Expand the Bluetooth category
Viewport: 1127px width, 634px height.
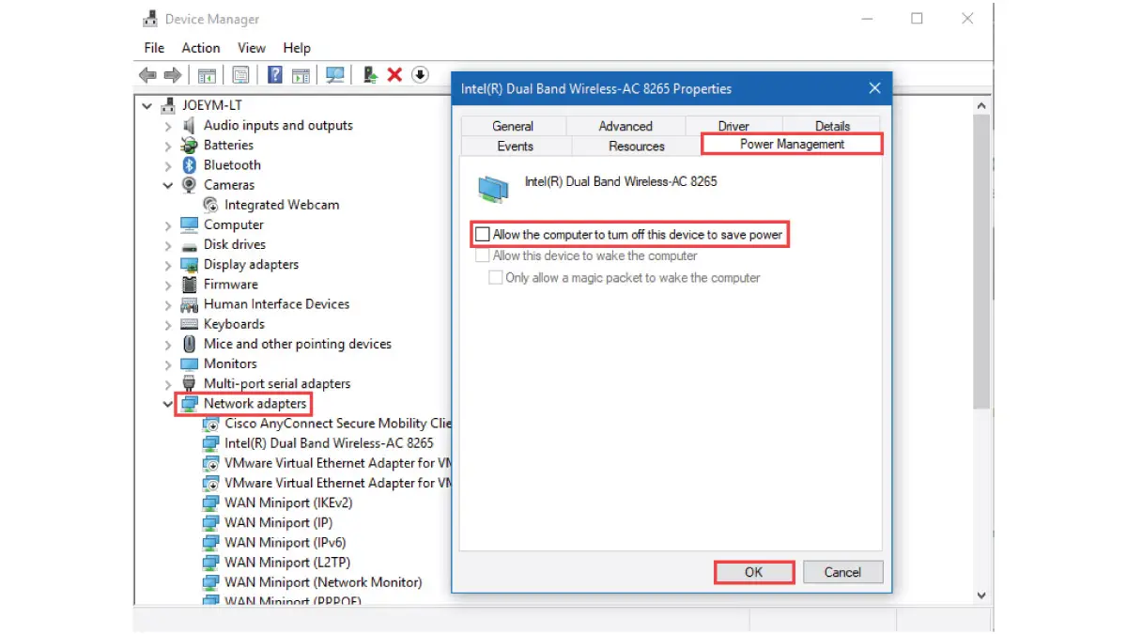[166, 164]
